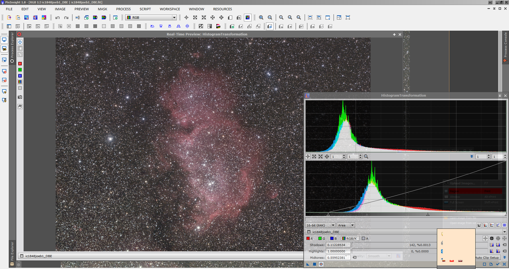Image resolution: width=509 pixels, height=269 pixels.
Task: Click the Highlights value input field
Action: click(338, 251)
